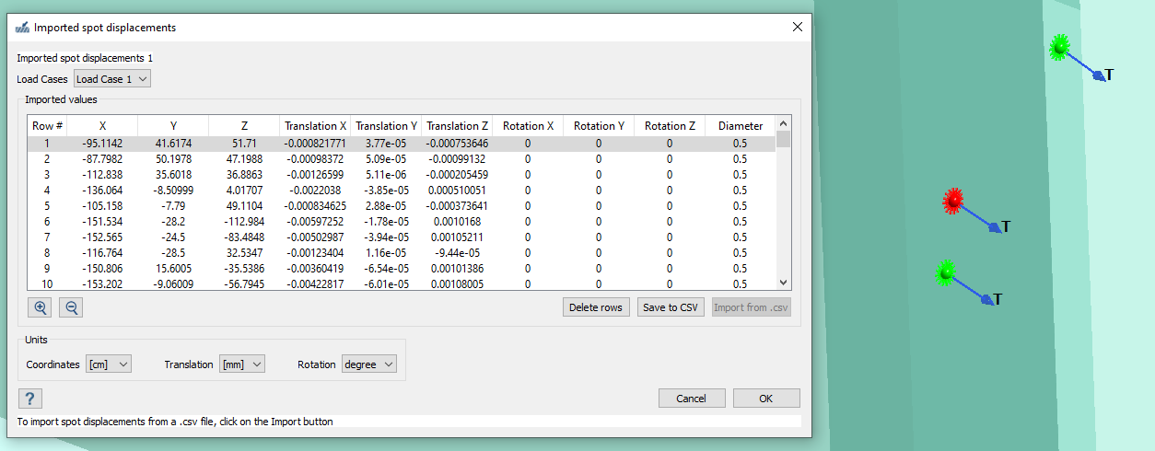Confirm the dialog with OK
The height and width of the screenshot is (451, 1155).
pos(765,399)
